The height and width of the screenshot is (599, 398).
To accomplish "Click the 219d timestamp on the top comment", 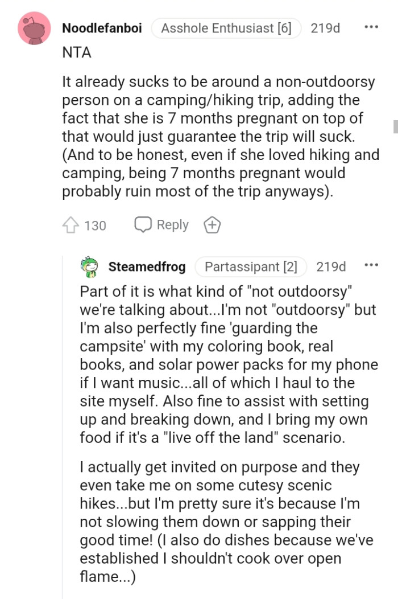I will point(326,27).
